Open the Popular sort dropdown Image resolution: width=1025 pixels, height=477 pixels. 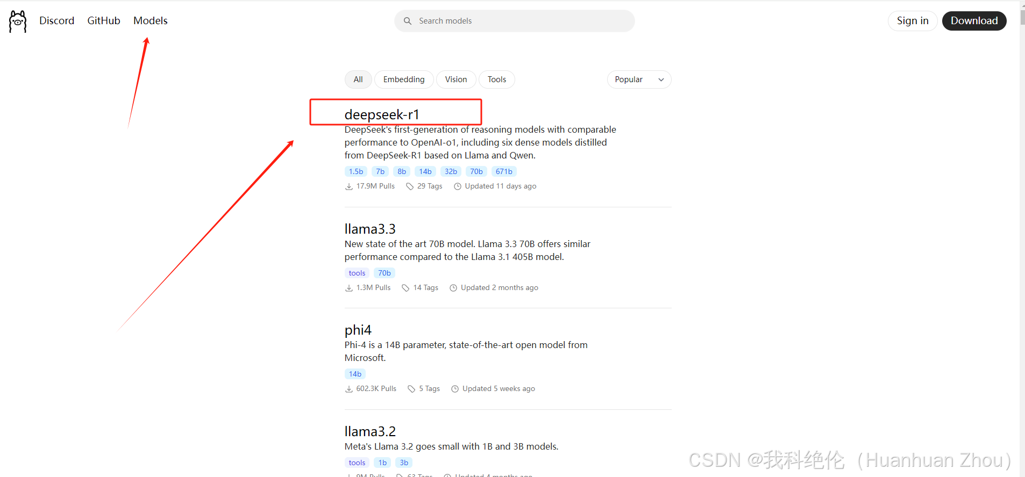coord(639,79)
